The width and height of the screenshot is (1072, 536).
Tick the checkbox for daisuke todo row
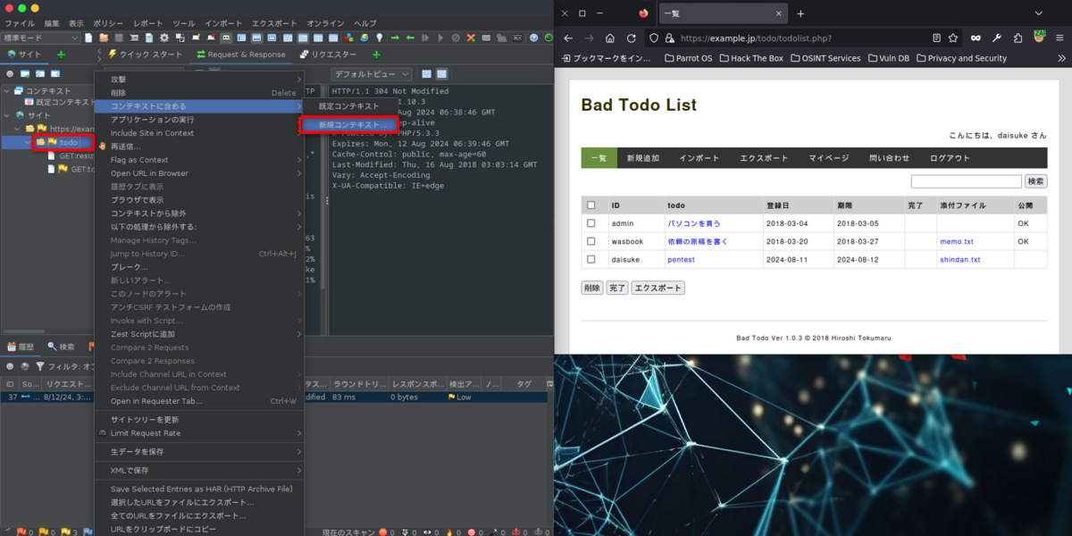[590, 259]
